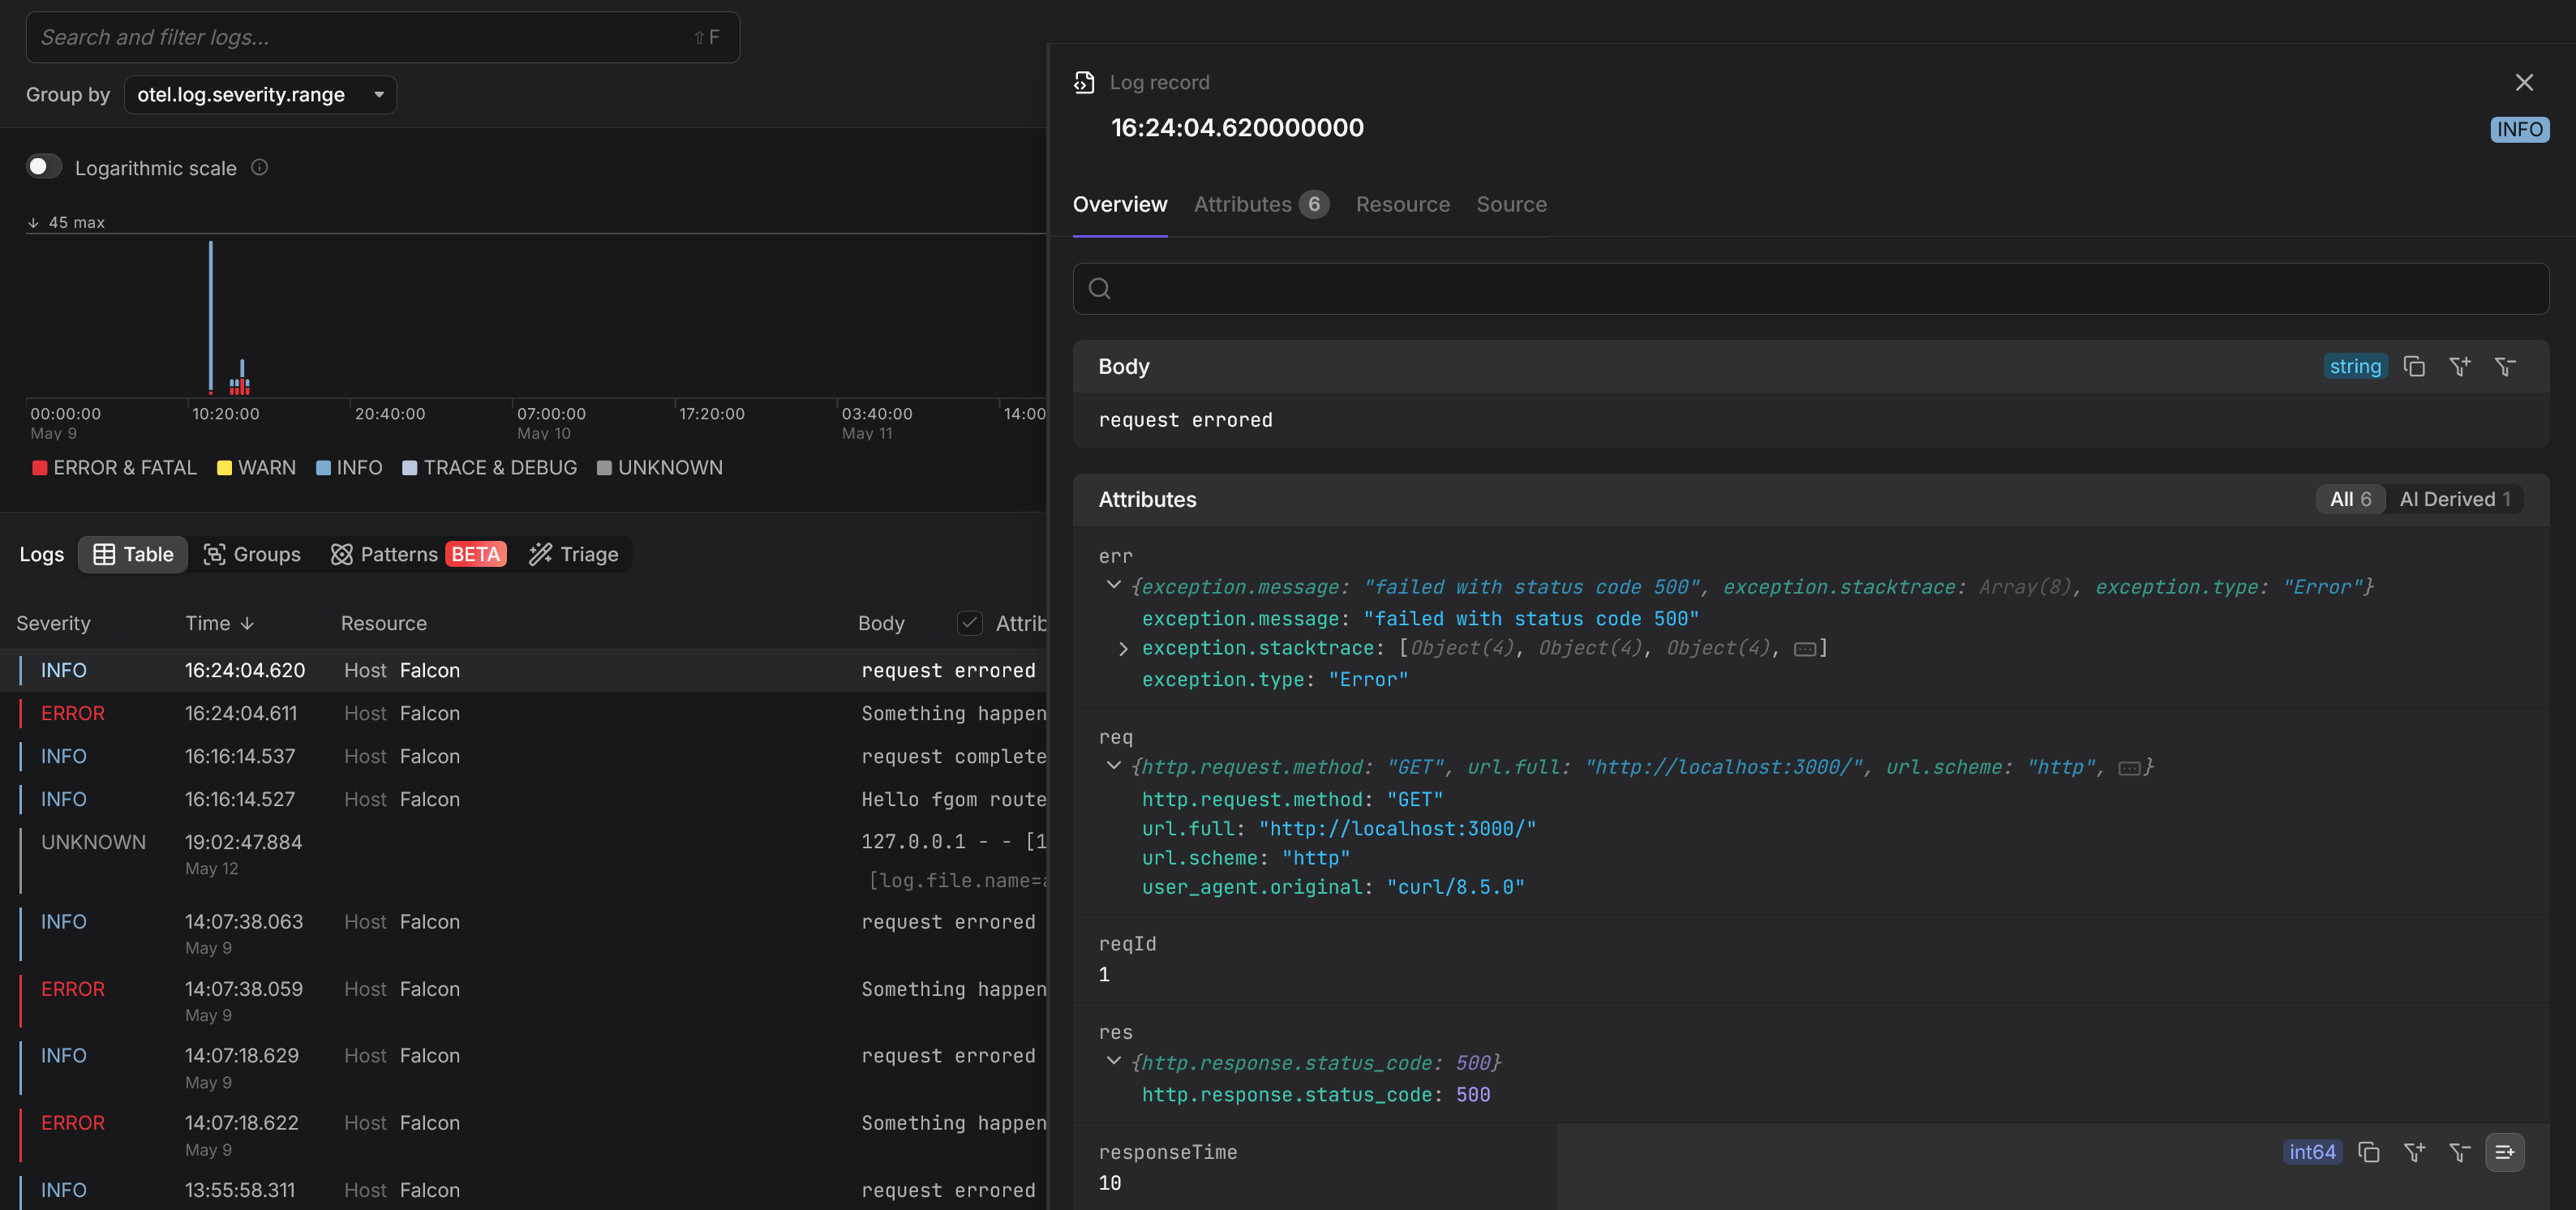Screen dimensions: 2576x1210
Task: Switch attributes filter to AI Derived
Action: click(x=2454, y=499)
